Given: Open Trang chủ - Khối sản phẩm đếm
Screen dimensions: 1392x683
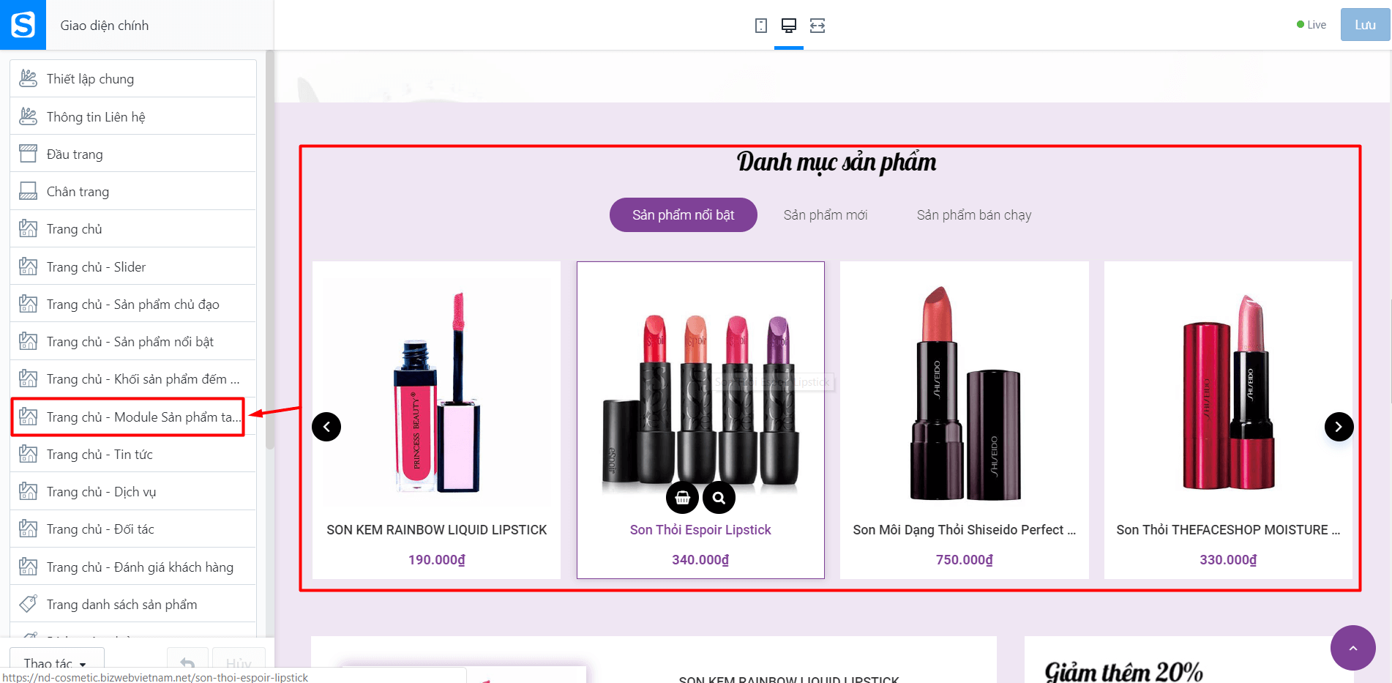Looking at the screenshot, I should coord(133,378).
